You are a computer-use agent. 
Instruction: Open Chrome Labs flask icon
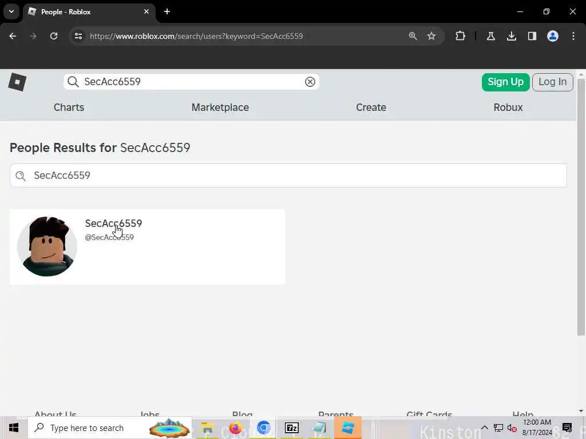(x=490, y=36)
